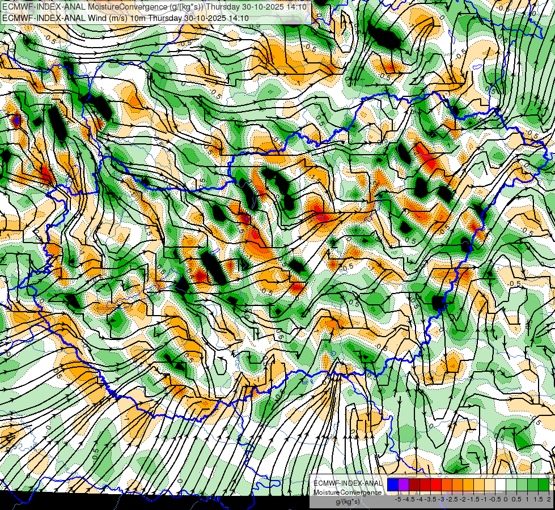Click the 0 tick label in legend
Screen dimensions: 555x510
(506, 499)
